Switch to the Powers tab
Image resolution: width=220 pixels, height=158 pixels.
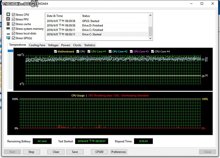[x=66, y=45]
